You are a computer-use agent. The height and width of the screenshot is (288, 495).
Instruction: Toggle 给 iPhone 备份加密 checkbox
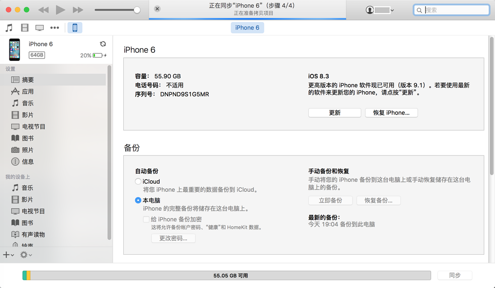(x=146, y=219)
